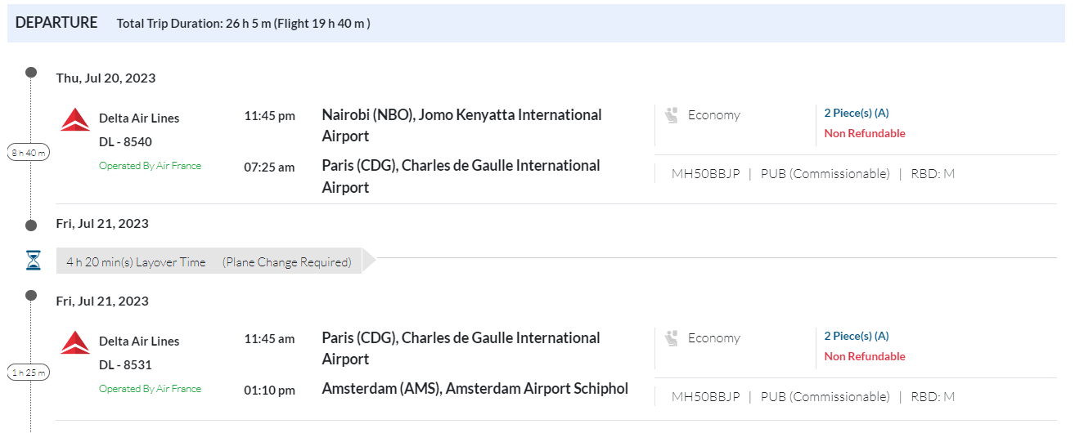
Task: Select Amsterdam (AMS) Schiphol airport text
Action: (475, 389)
